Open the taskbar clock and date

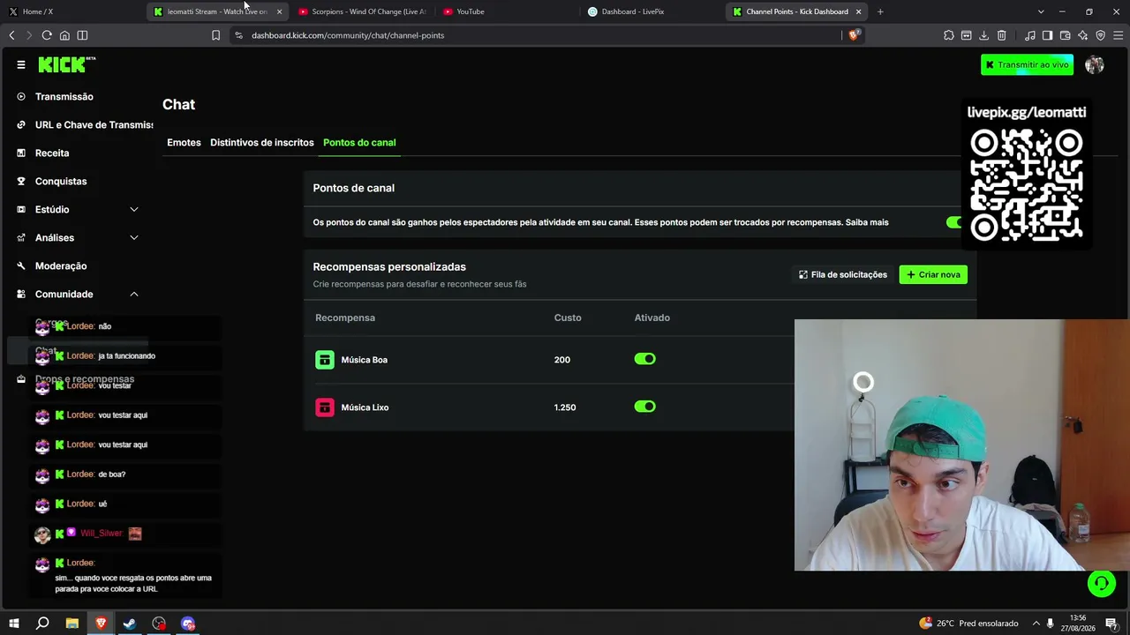click(1078, 624)
